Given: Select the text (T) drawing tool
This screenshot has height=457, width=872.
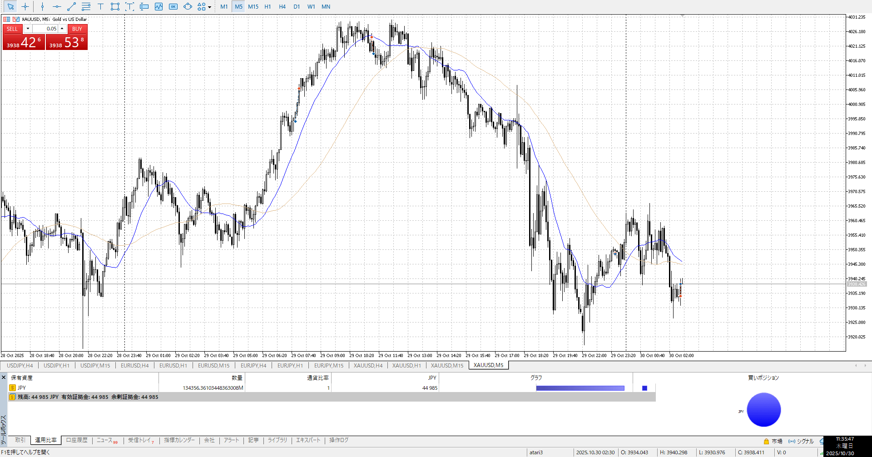Looking at the screenshot, I should pyautogui.click(x=100, y=6).
